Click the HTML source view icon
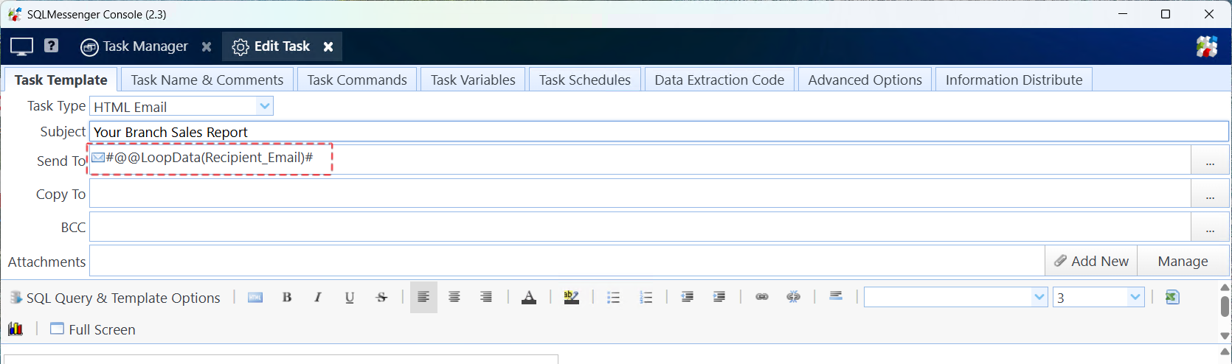The width and height of the screenshot is (1232, 364). [255, 297]
